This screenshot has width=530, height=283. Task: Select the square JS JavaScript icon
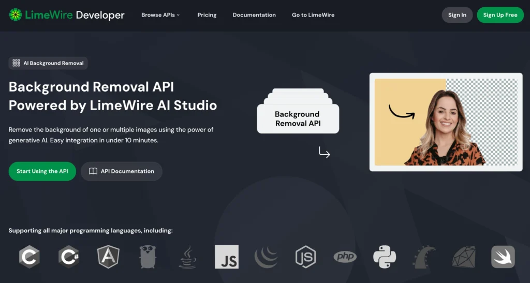tap(227, 257)
